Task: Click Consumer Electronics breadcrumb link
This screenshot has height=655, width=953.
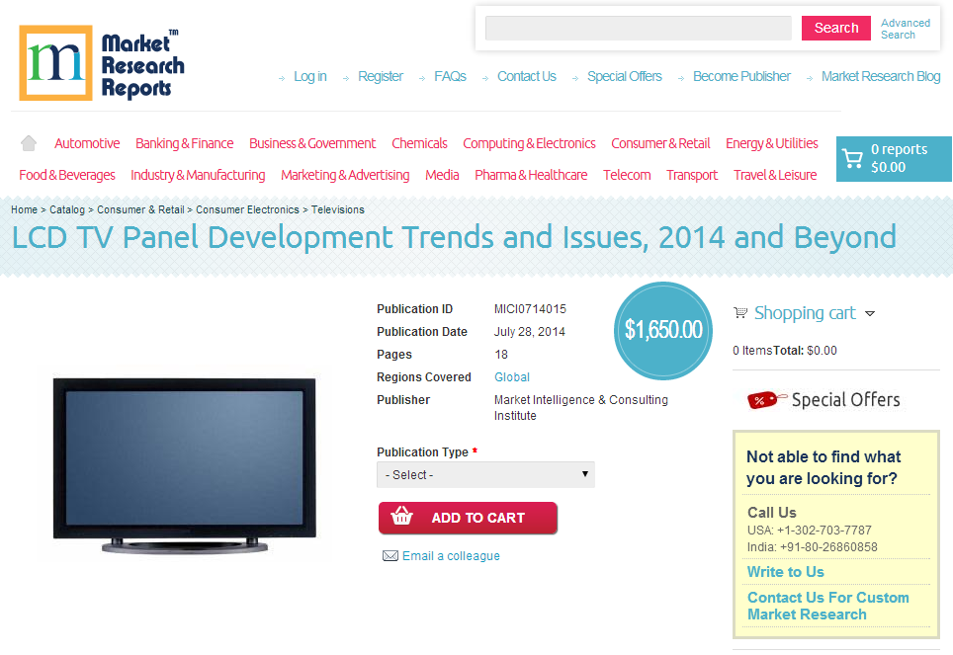Action: pos(247,209)
